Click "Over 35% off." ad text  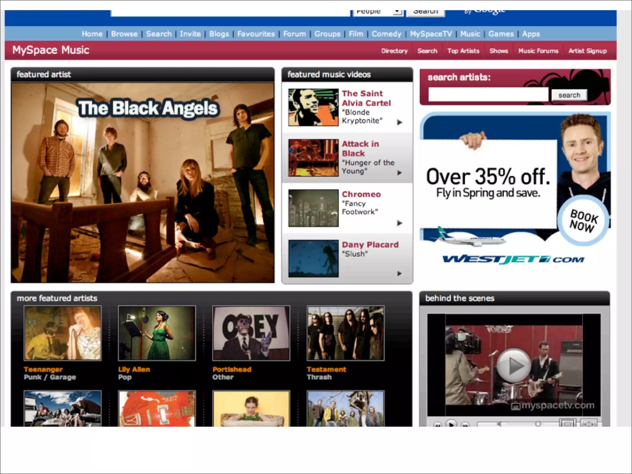click(x=488, y=177)
